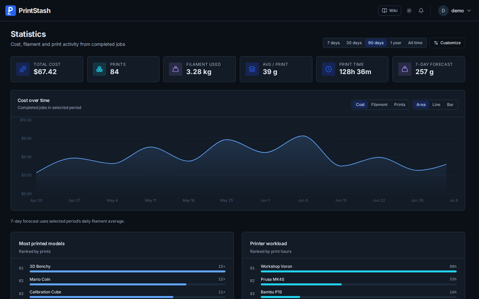Viewport: 479px width, 299px height.
Task: Open the notifications bell
Action: tap(421, 11)
